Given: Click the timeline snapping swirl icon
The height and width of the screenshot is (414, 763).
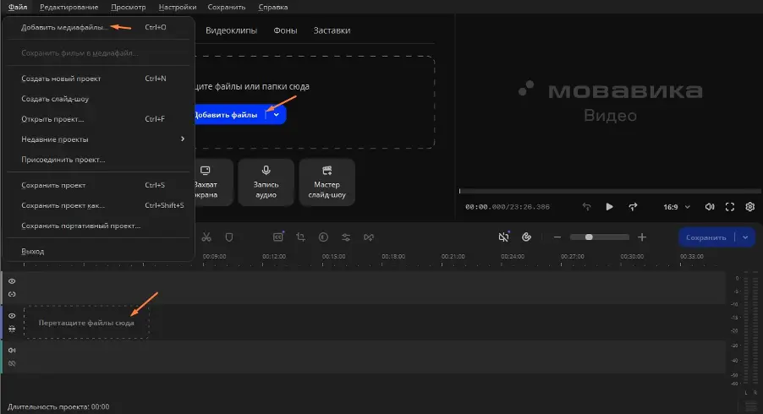Looking at the screenshot, I should [x=526, y=237].
